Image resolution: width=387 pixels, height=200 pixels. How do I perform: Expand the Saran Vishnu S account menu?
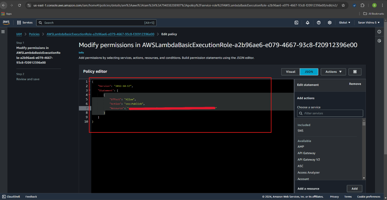tap(369, 23)
